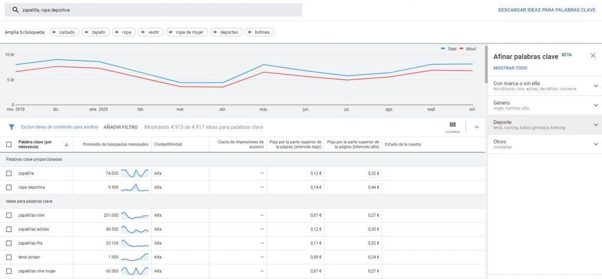Click the main area vertical scrollbar
Image resolution: width=602 pixels, height=279 pixels.
[x=486, y=64]
